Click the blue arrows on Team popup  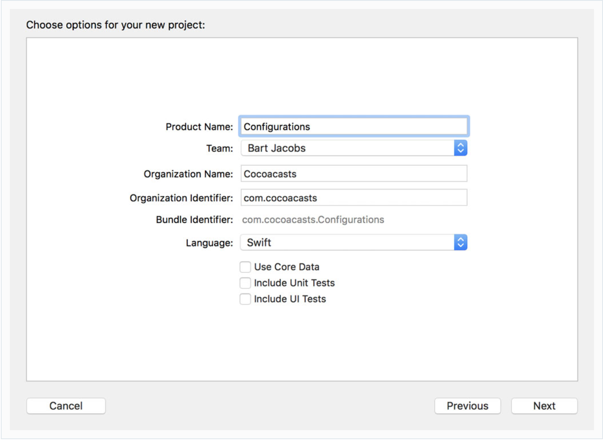460,148
